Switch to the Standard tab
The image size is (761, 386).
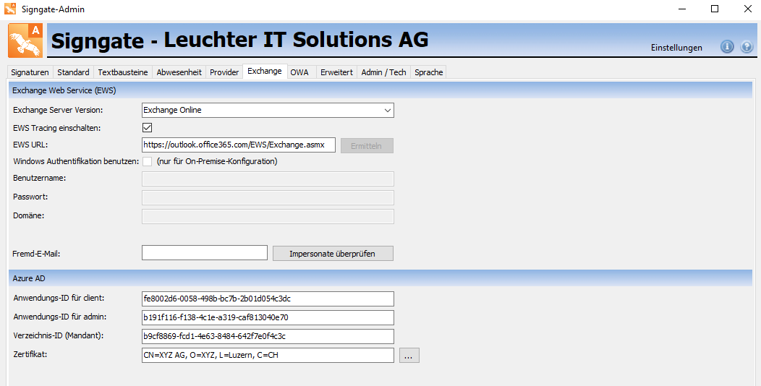pyautogui.click(x=73, y=72)
